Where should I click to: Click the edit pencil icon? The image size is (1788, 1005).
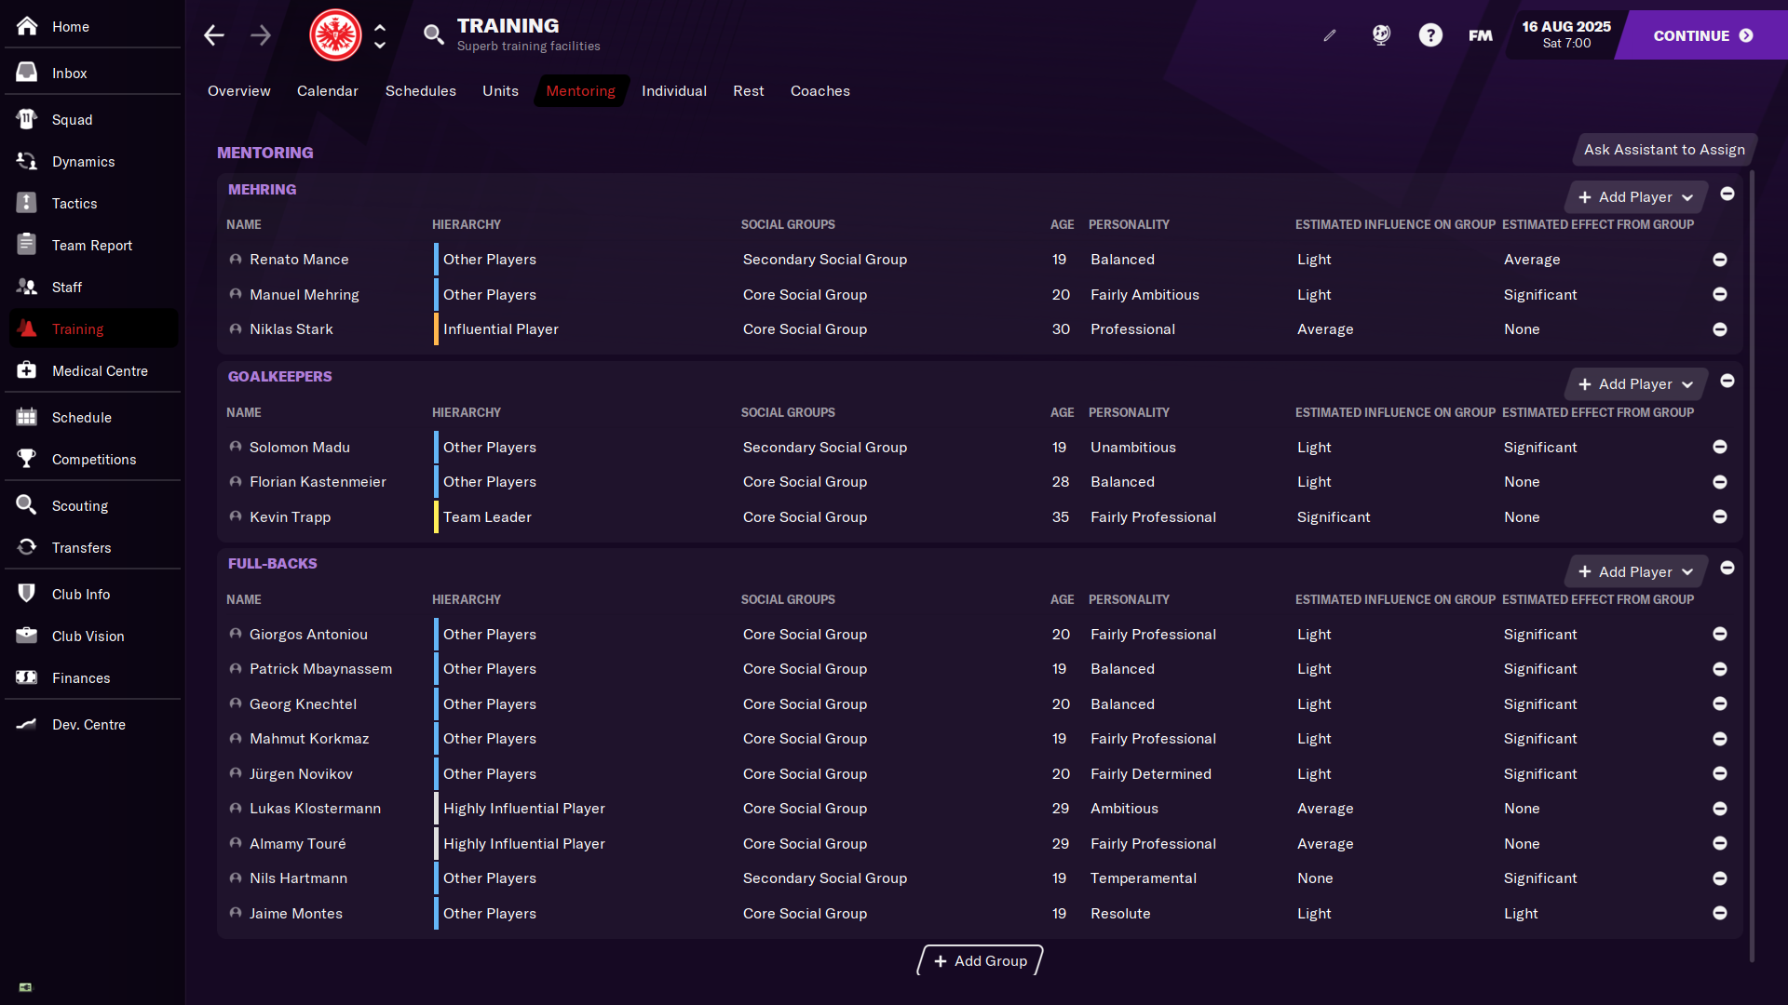coord(1330,35)
